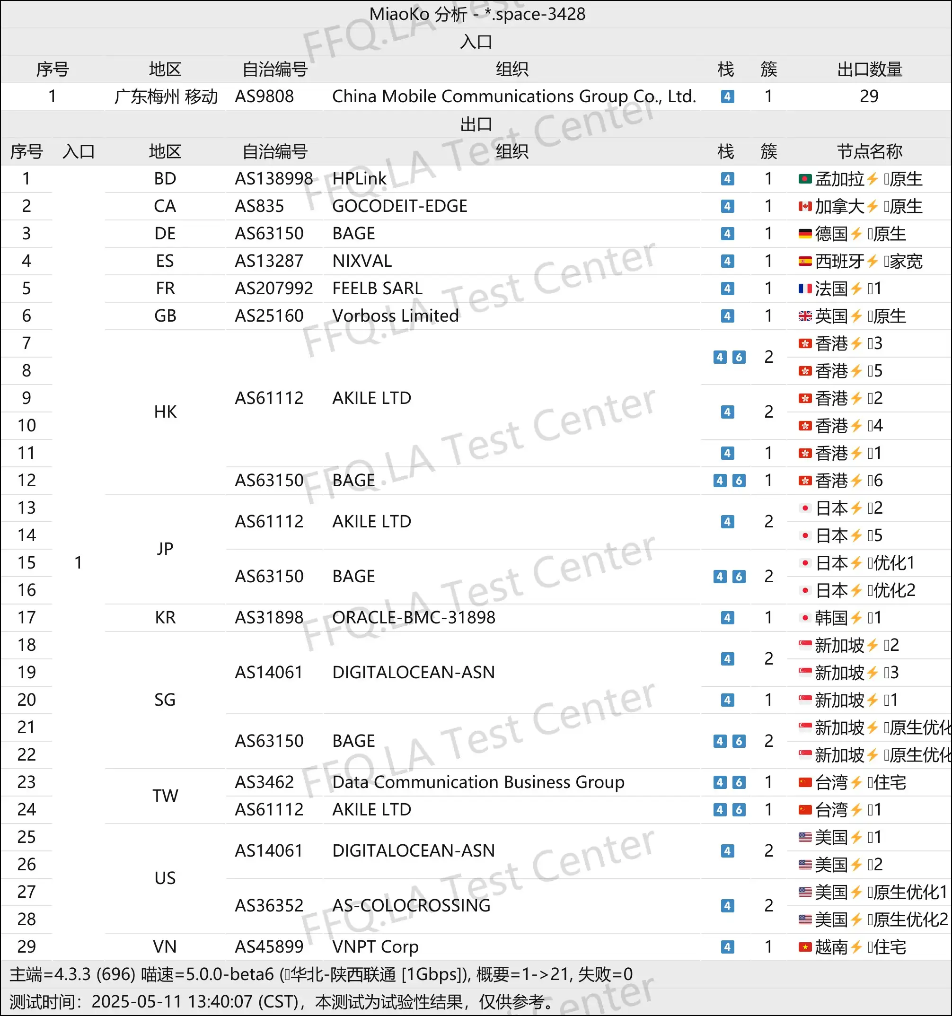The height and width of the screenshot is (1016, 952).
Task: Click Data Communication Business Group cell
Action: (478, 782)
